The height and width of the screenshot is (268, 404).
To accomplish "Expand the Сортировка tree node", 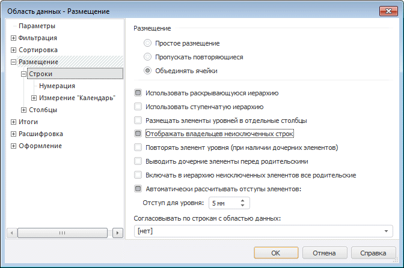I will 13,50.
